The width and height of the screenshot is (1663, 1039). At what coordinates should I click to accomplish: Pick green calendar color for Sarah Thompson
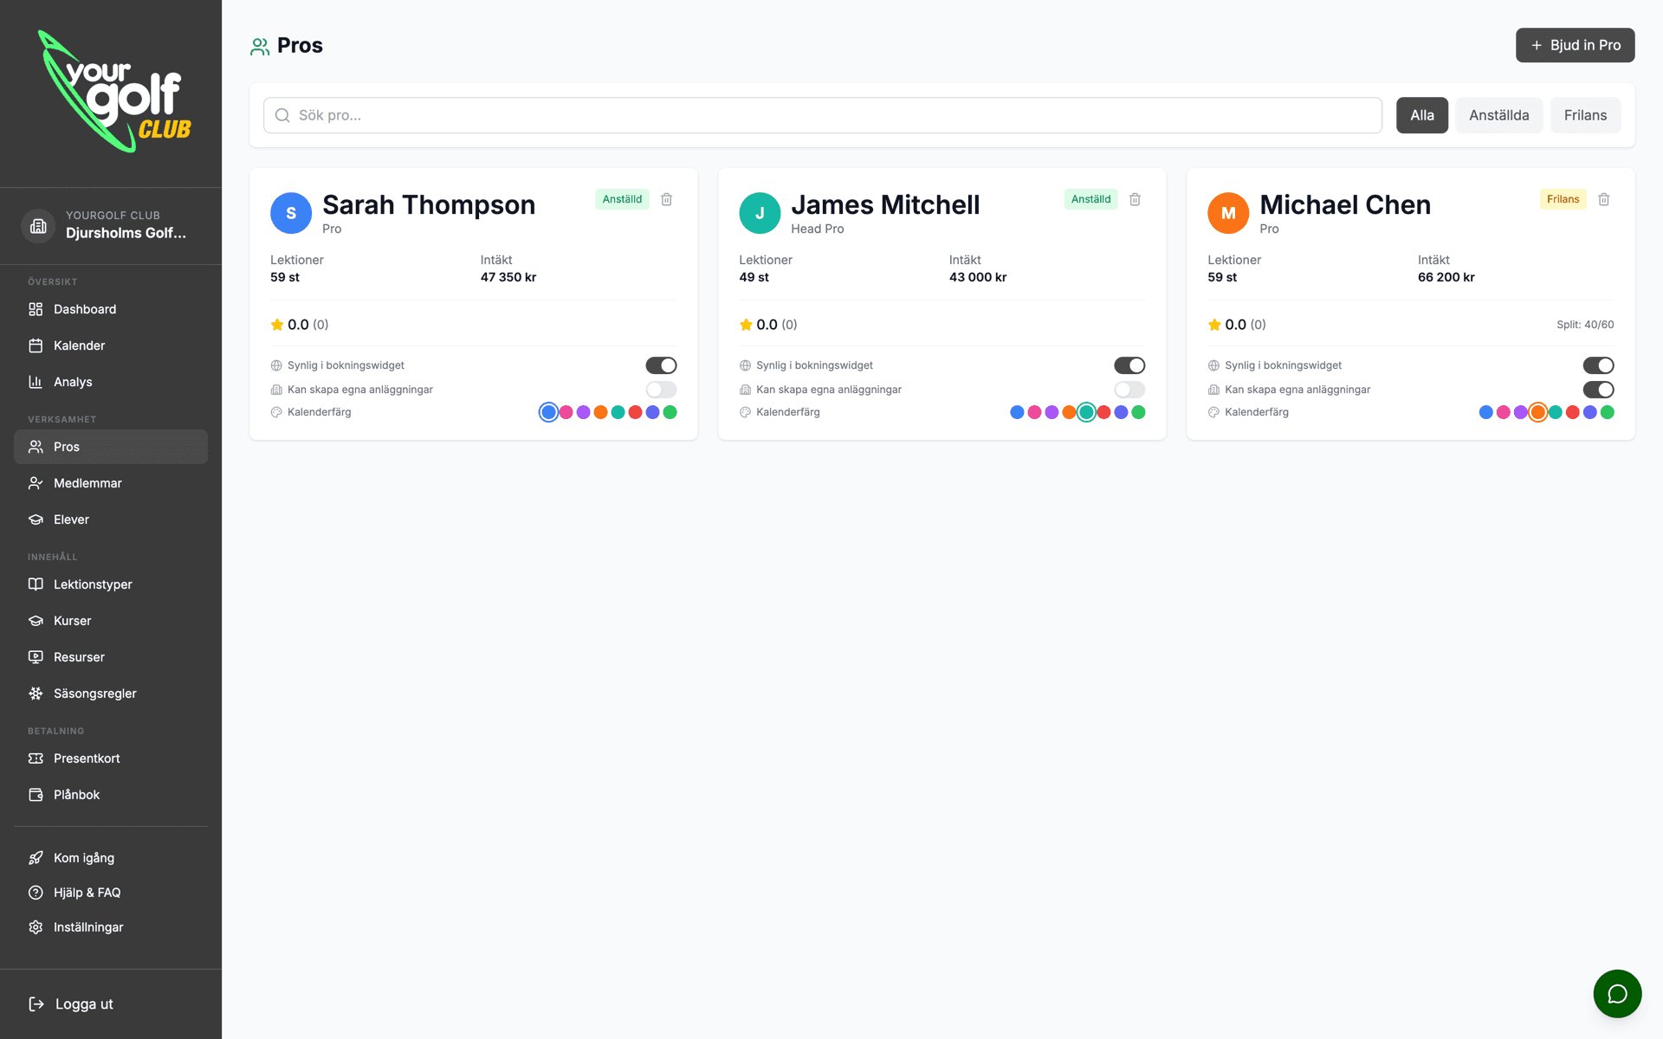670,412
